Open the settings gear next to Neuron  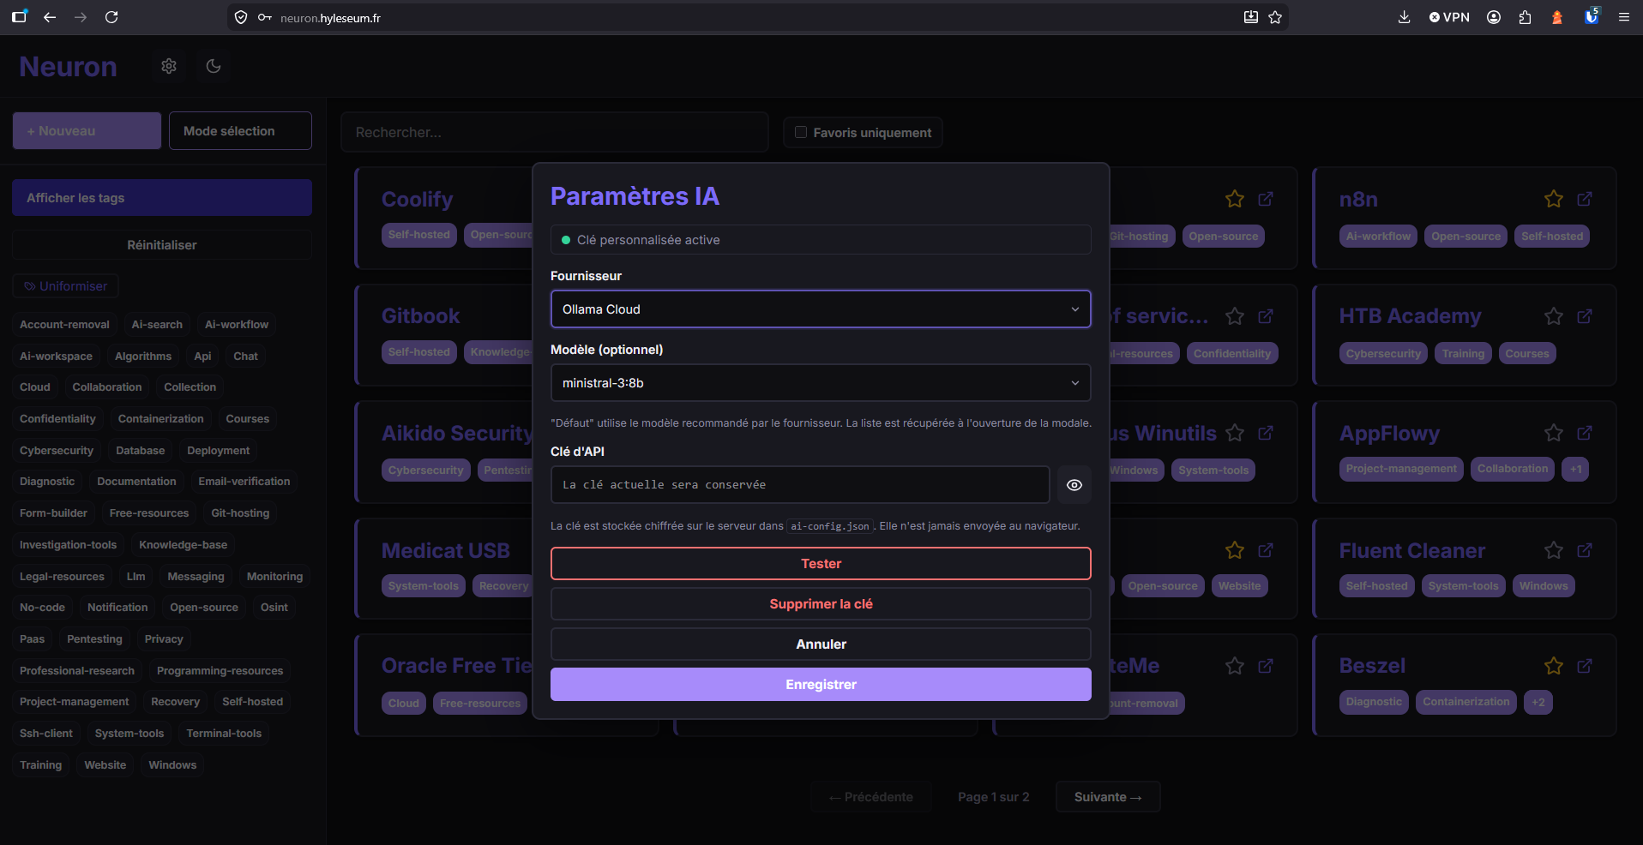point(169,66)
